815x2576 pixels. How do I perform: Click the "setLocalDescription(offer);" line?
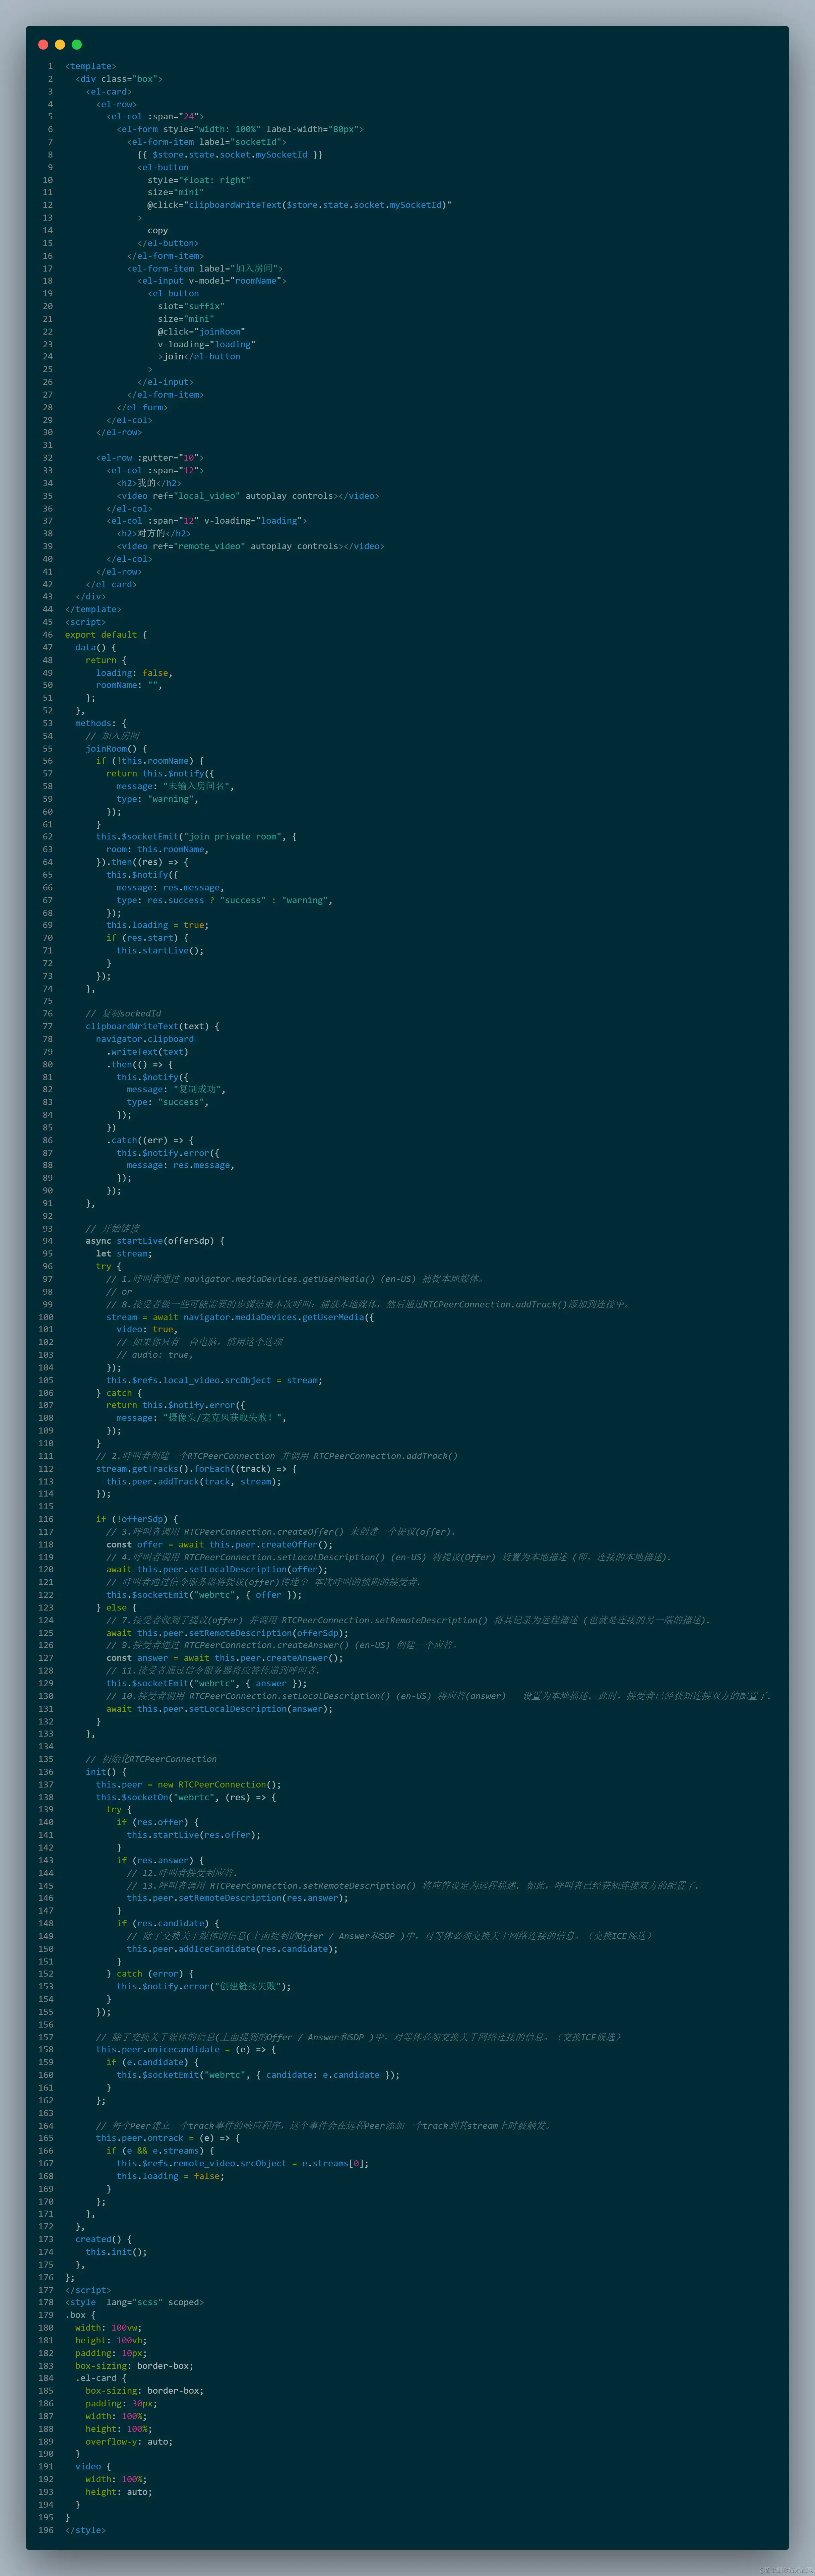[x=217, y=1570]
